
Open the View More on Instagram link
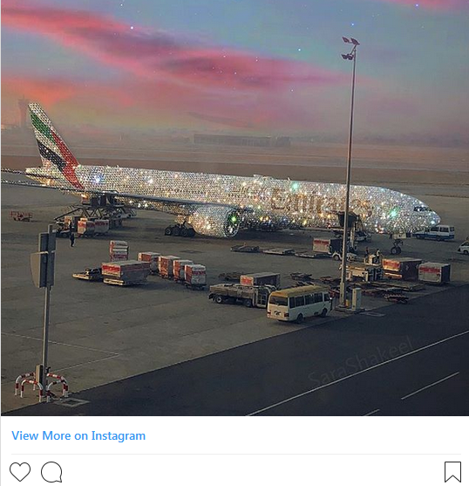(x=78, y=435)
